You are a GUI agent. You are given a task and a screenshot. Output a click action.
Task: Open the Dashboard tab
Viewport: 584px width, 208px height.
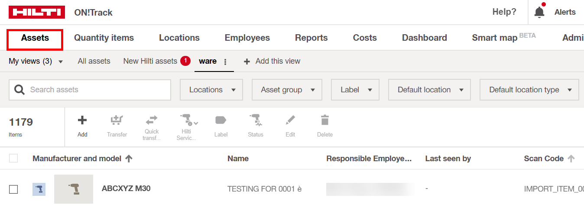424,38
